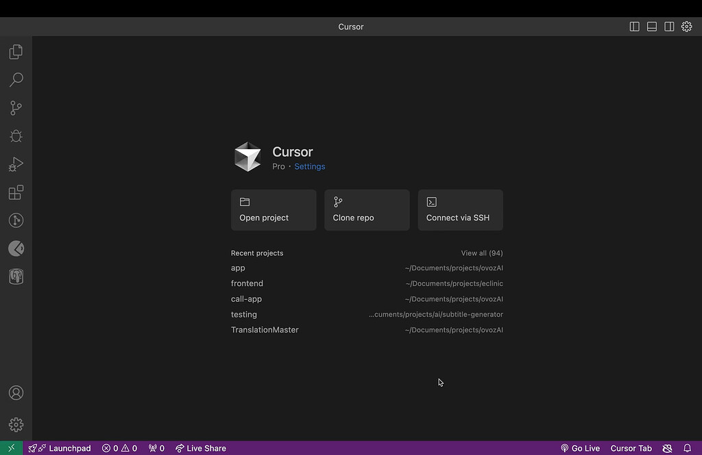Click the Clone repo button
Image resolution: width=702 pixels, height=455 pixels.
tap(367, 210)
